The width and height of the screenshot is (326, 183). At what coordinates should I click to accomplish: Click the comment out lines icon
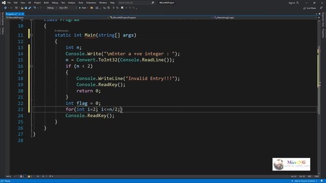pyautogui.click(x=114, y=8)
